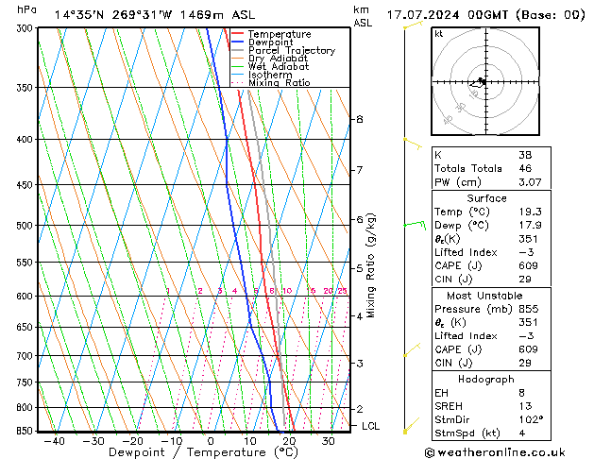
Task: Click the Surface Dewp value 17.9
Action: pos(530,226)
